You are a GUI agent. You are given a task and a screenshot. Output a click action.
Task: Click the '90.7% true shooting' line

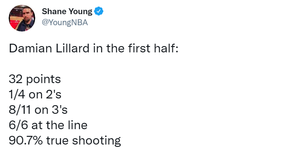click(x=65, y=141)
